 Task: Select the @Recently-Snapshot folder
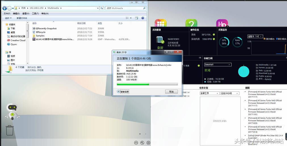click(x=45, y=28)
